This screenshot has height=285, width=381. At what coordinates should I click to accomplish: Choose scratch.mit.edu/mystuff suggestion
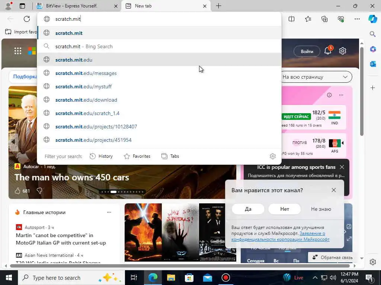click(x=159, y=86)
